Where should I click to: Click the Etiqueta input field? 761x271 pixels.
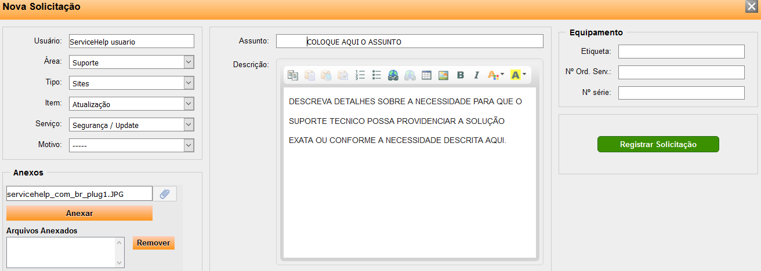[x=681, y=52]
